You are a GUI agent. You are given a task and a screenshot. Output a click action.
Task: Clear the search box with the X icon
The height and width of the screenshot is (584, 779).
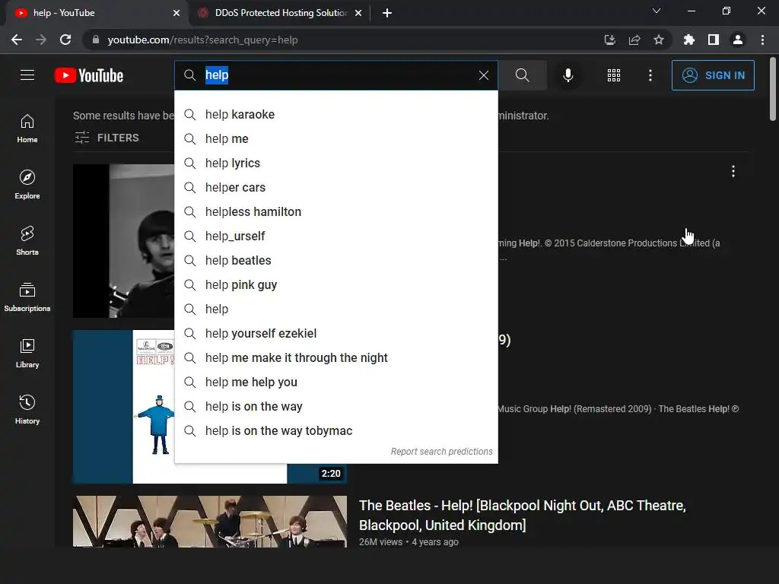[483, 75]
